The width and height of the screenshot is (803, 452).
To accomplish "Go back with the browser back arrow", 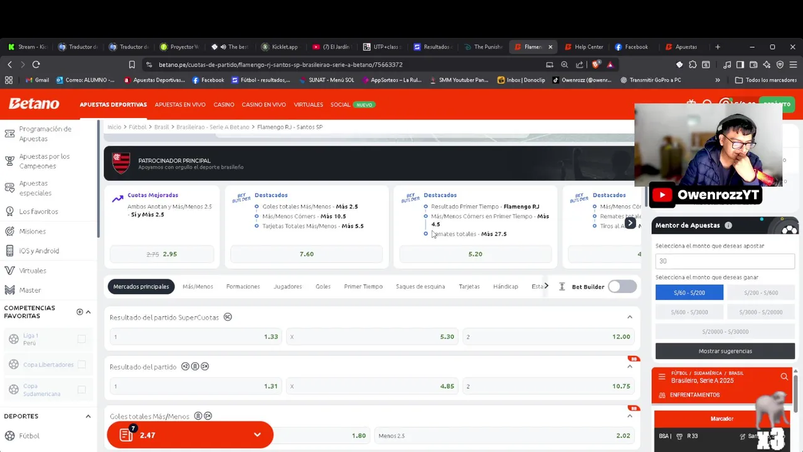I will pos(10,65).
